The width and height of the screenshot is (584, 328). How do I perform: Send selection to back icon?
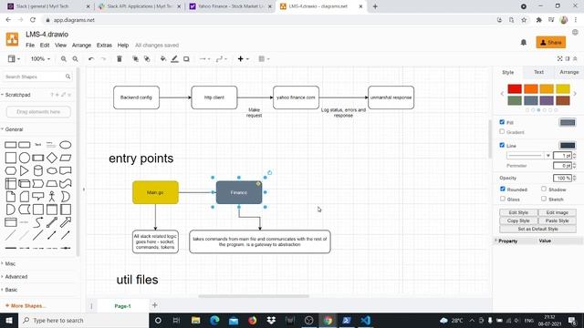tap(147, 58)
